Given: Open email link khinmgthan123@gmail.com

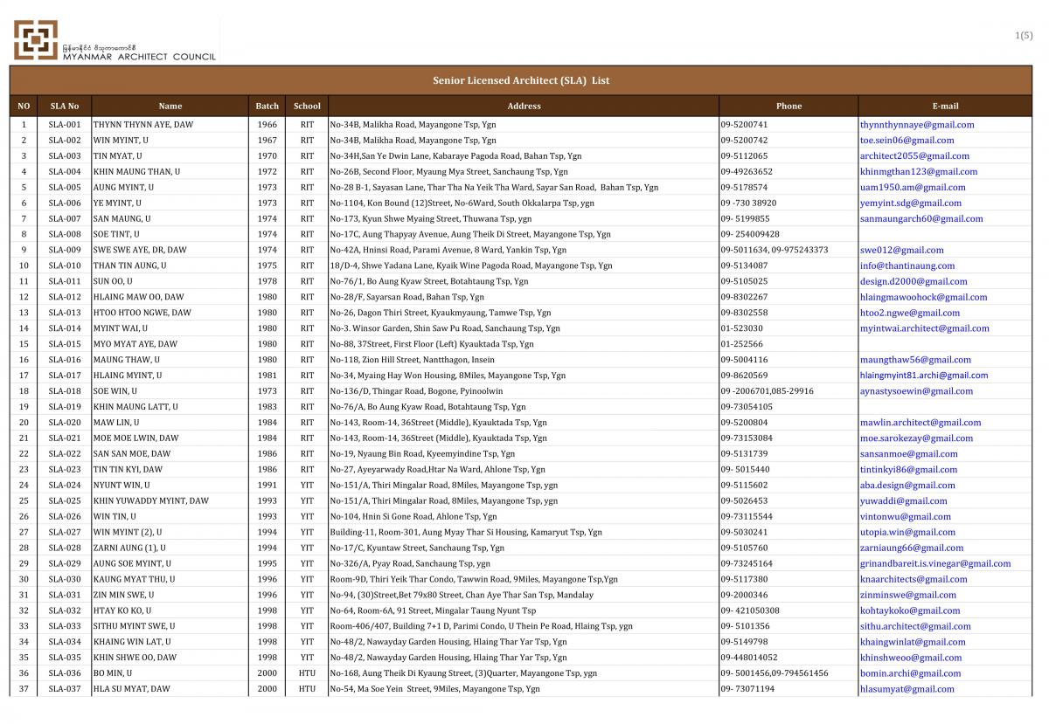Looking at the screenshot, I should [919, 172].
